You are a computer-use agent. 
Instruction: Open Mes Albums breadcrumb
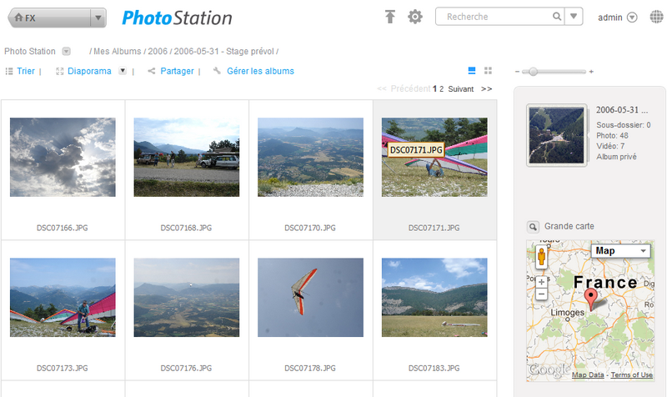117,52
